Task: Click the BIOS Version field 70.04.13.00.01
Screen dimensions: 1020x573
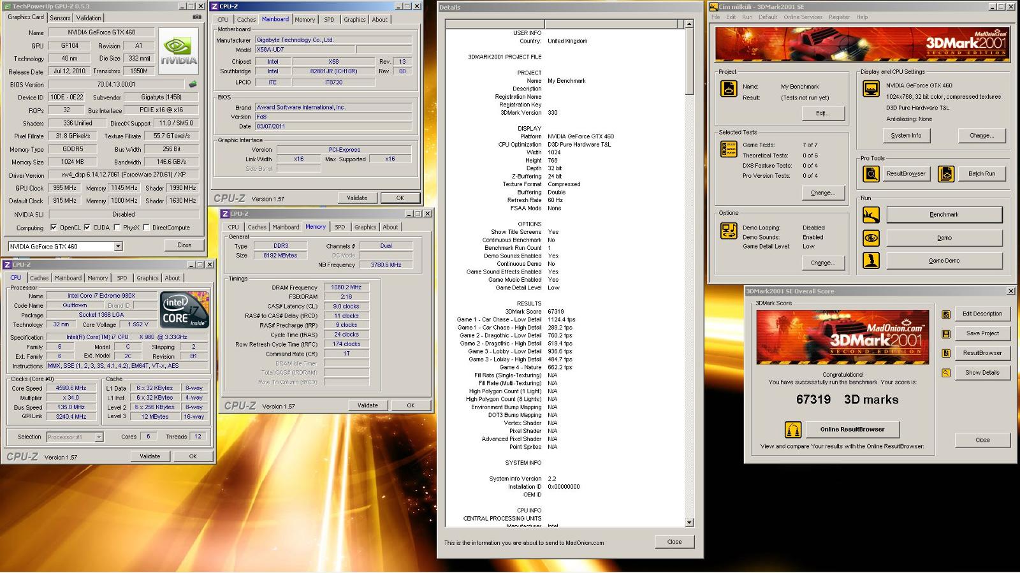Action: point(116,84)
